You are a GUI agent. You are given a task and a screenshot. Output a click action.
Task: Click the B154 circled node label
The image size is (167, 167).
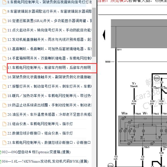click(x=111, y=166)
